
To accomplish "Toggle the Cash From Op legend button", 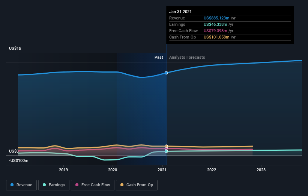I will coord(137,185).
